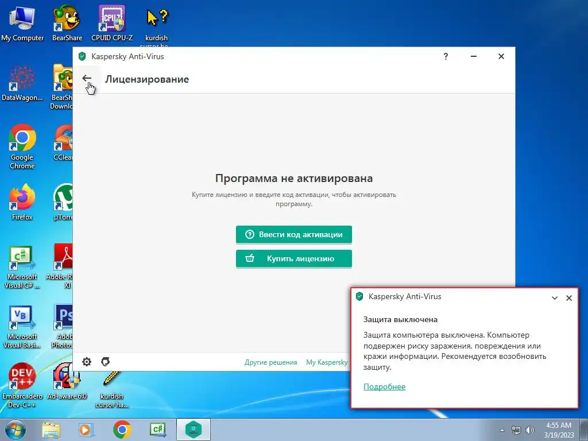Collapse the notification using chevron arrow
588x441 pixels.
coord(555,298)
